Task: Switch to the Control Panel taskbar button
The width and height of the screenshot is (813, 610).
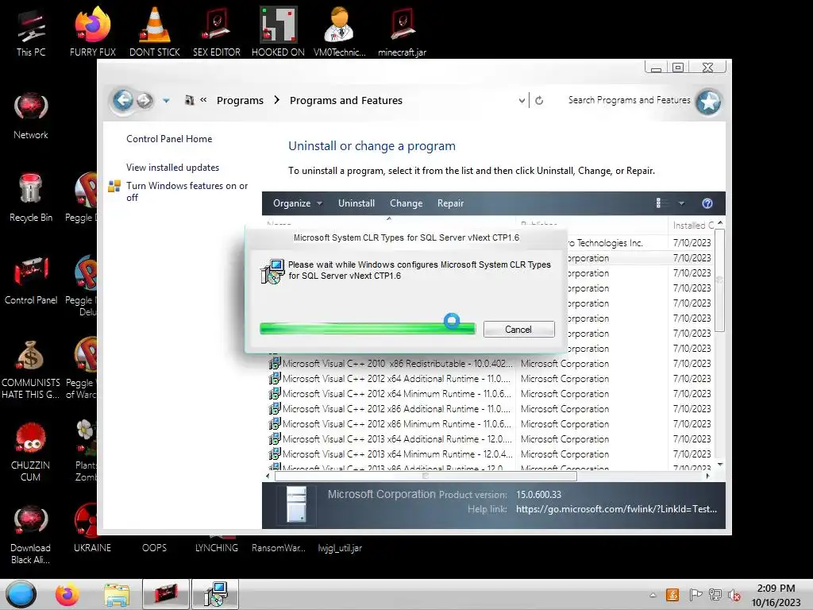Action: [165, 594]
